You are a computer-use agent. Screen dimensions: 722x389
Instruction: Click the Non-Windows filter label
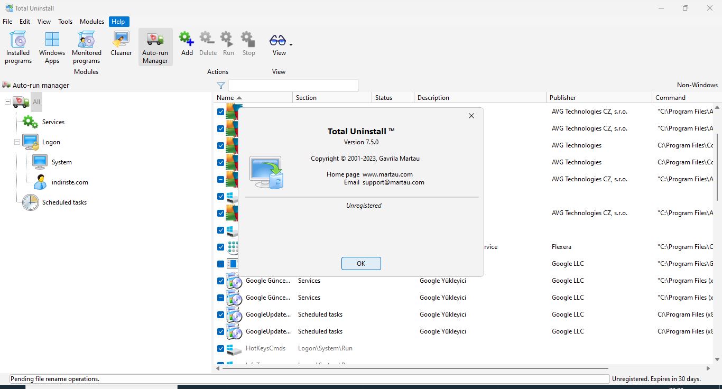tap(697, 85)
